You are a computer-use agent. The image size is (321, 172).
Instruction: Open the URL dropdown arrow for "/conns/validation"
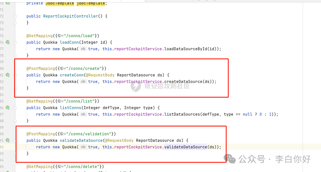62,134
